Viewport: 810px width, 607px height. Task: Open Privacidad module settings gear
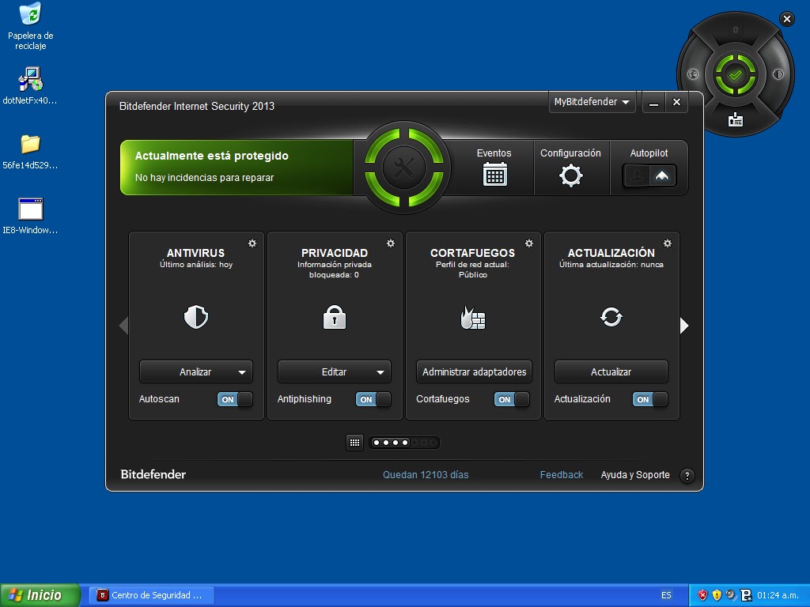tap(391, 243)
